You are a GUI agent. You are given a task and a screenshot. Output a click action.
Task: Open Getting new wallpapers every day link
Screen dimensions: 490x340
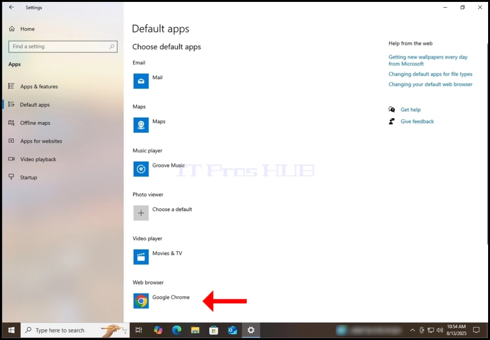coord(428,60)
